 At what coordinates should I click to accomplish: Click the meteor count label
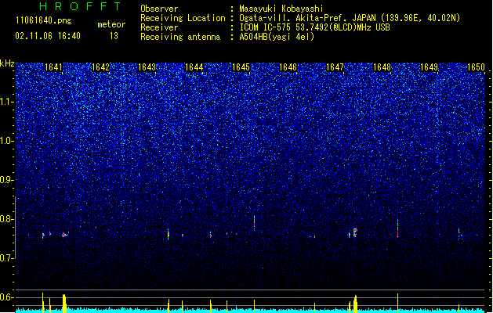pos(111,24)
